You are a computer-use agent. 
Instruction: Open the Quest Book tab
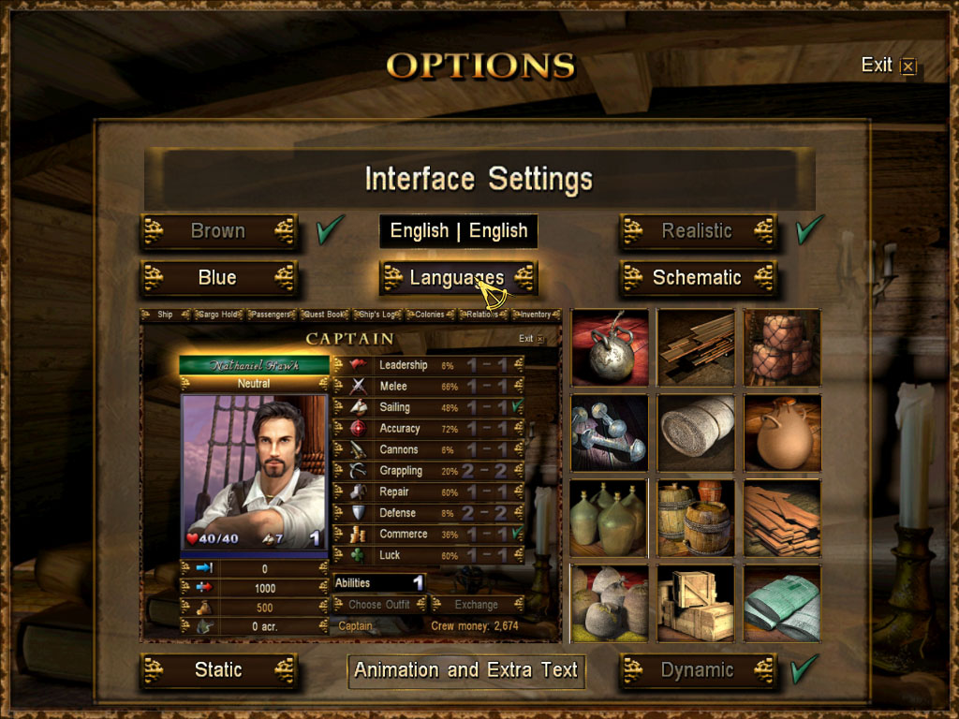point(325,315)
